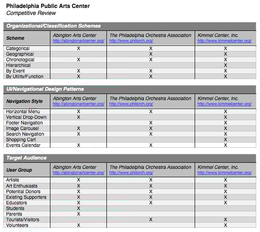Image resolution: width=260 pixels, height=232 pixels.
Task: Select the 'Scheme' column header
Action: (15, 38)
